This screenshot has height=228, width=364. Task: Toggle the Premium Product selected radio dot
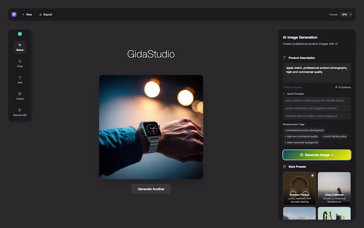[312, 176]
